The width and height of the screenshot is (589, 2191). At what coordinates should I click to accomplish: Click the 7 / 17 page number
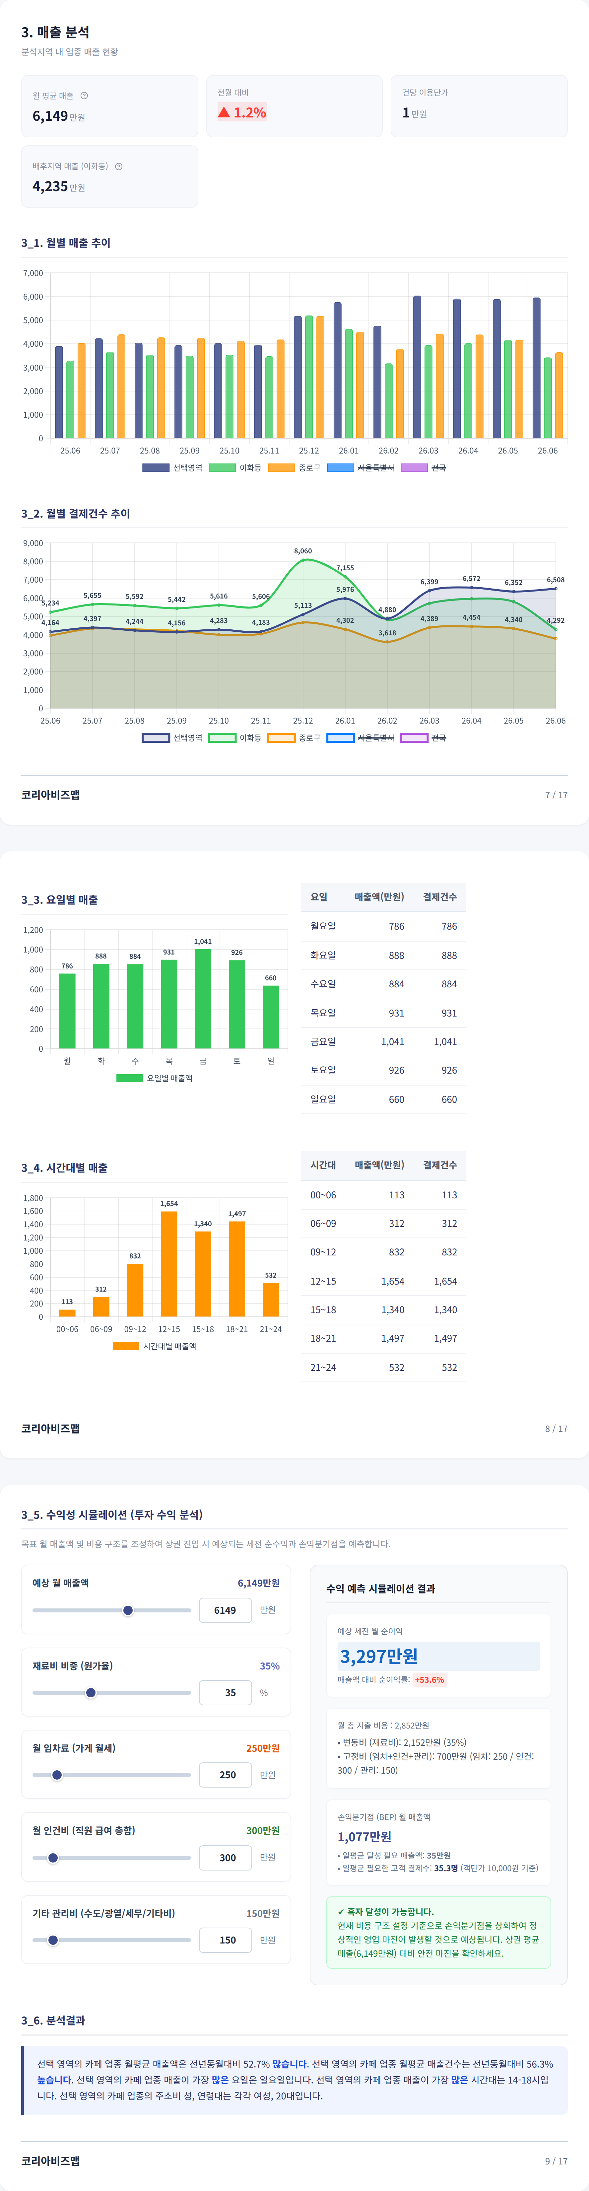[x=557, y=795]
